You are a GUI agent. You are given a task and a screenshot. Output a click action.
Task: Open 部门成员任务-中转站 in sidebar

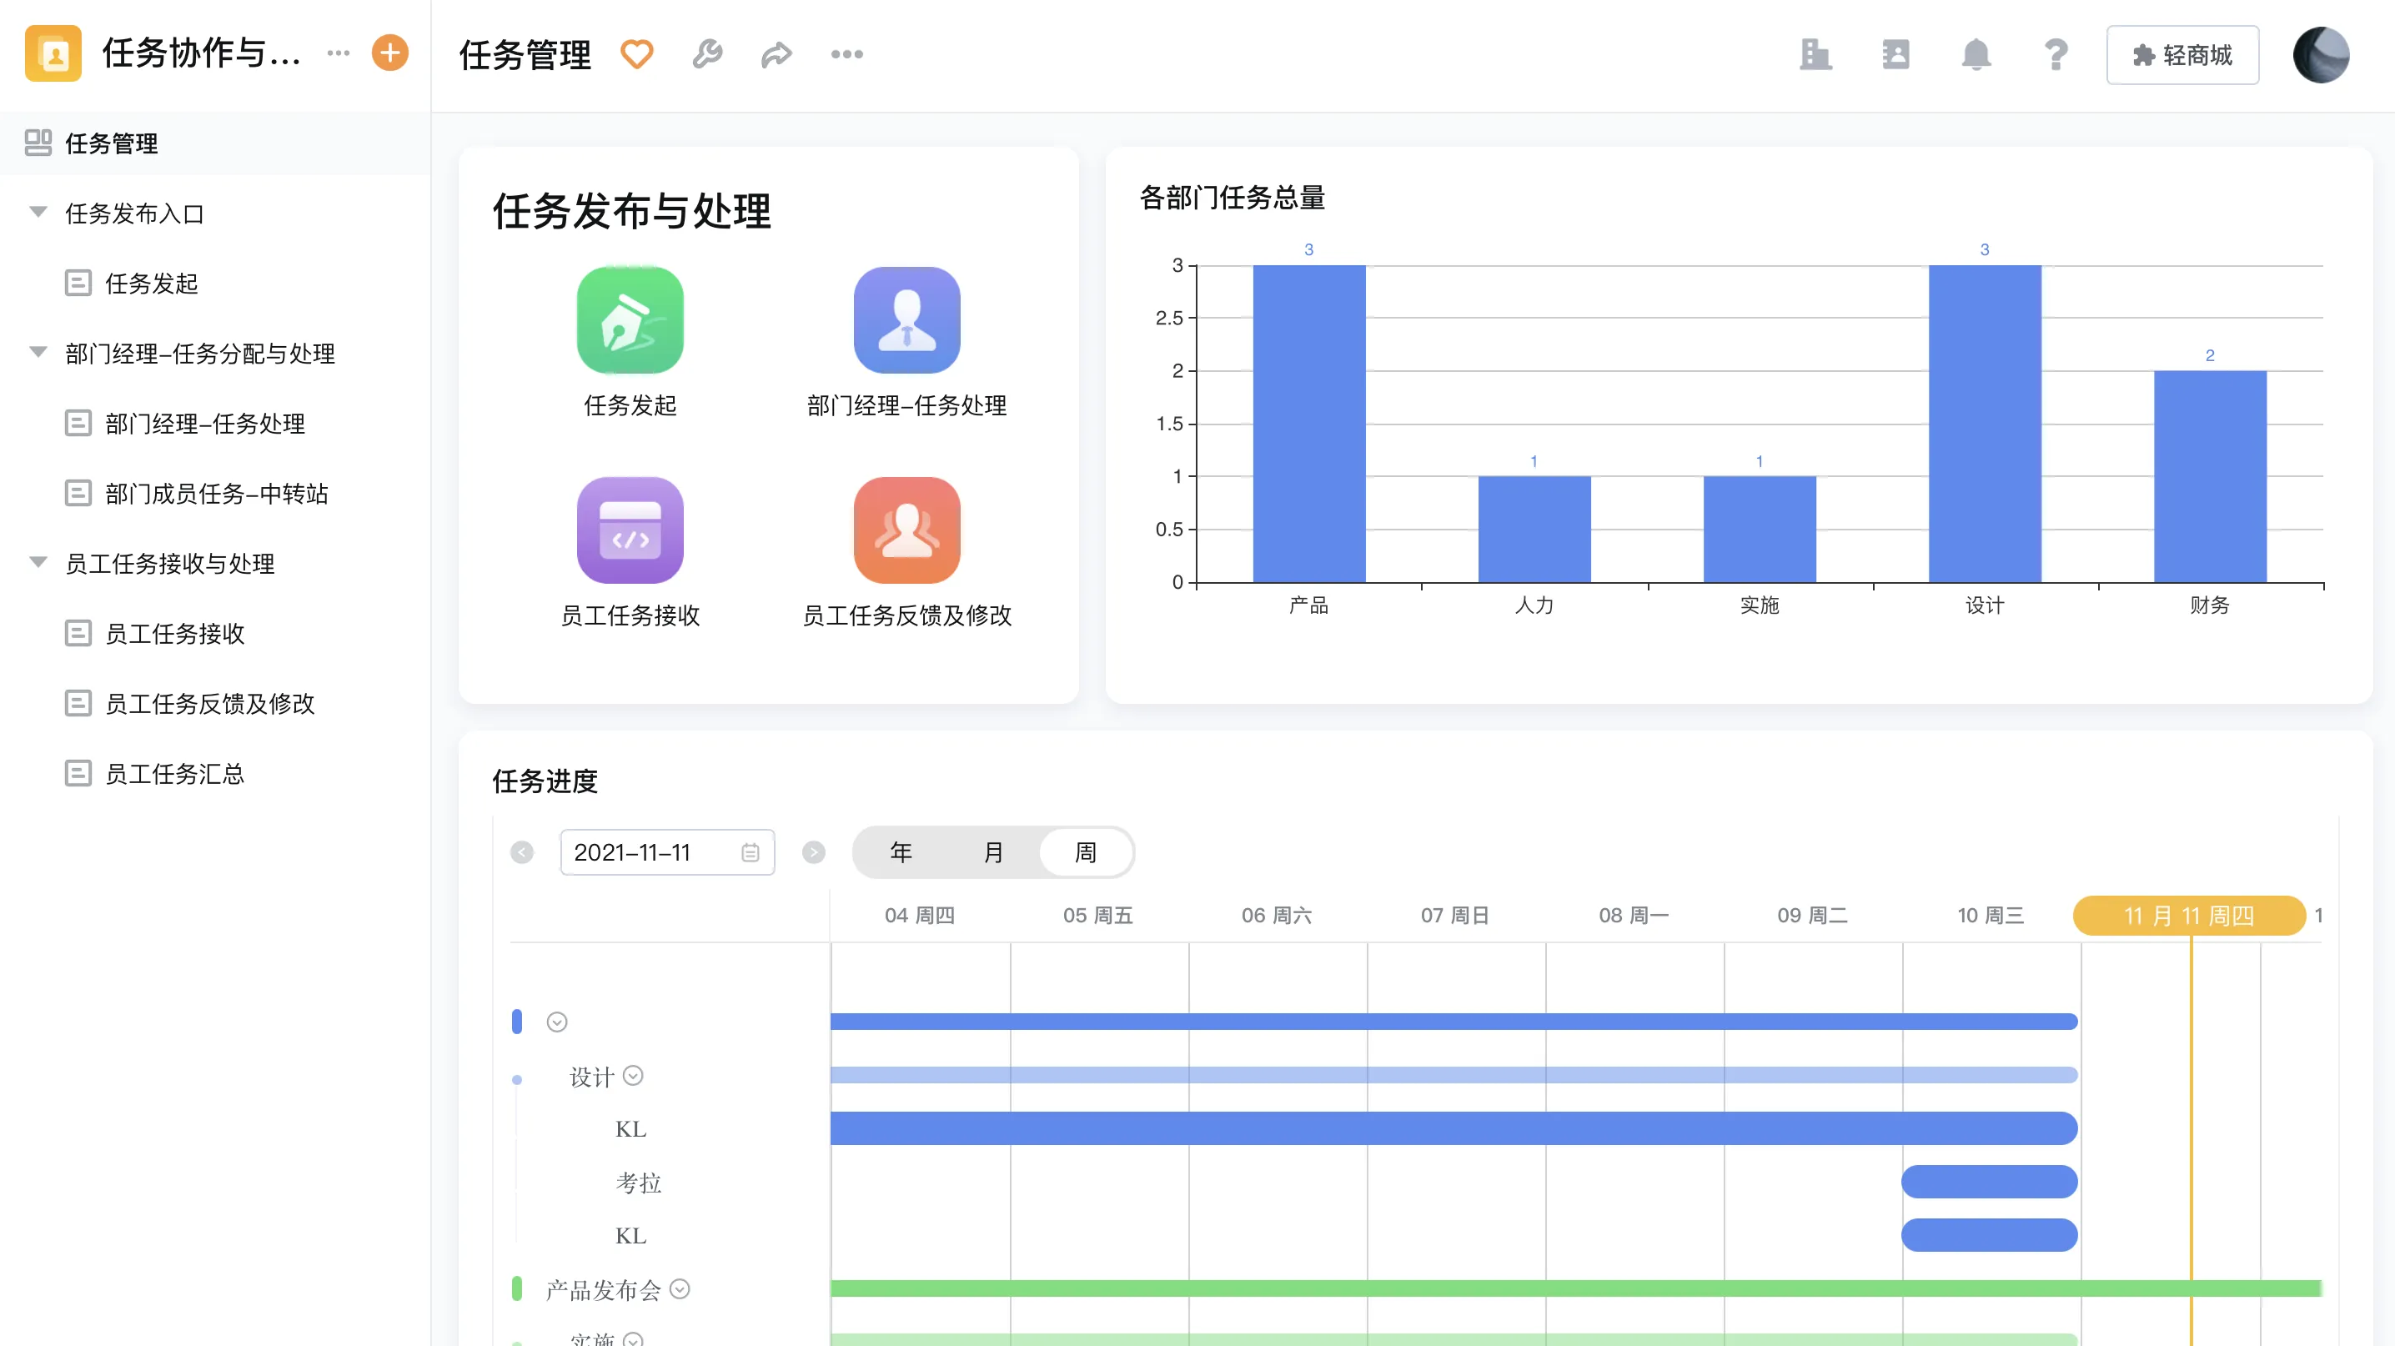point(216,494)
